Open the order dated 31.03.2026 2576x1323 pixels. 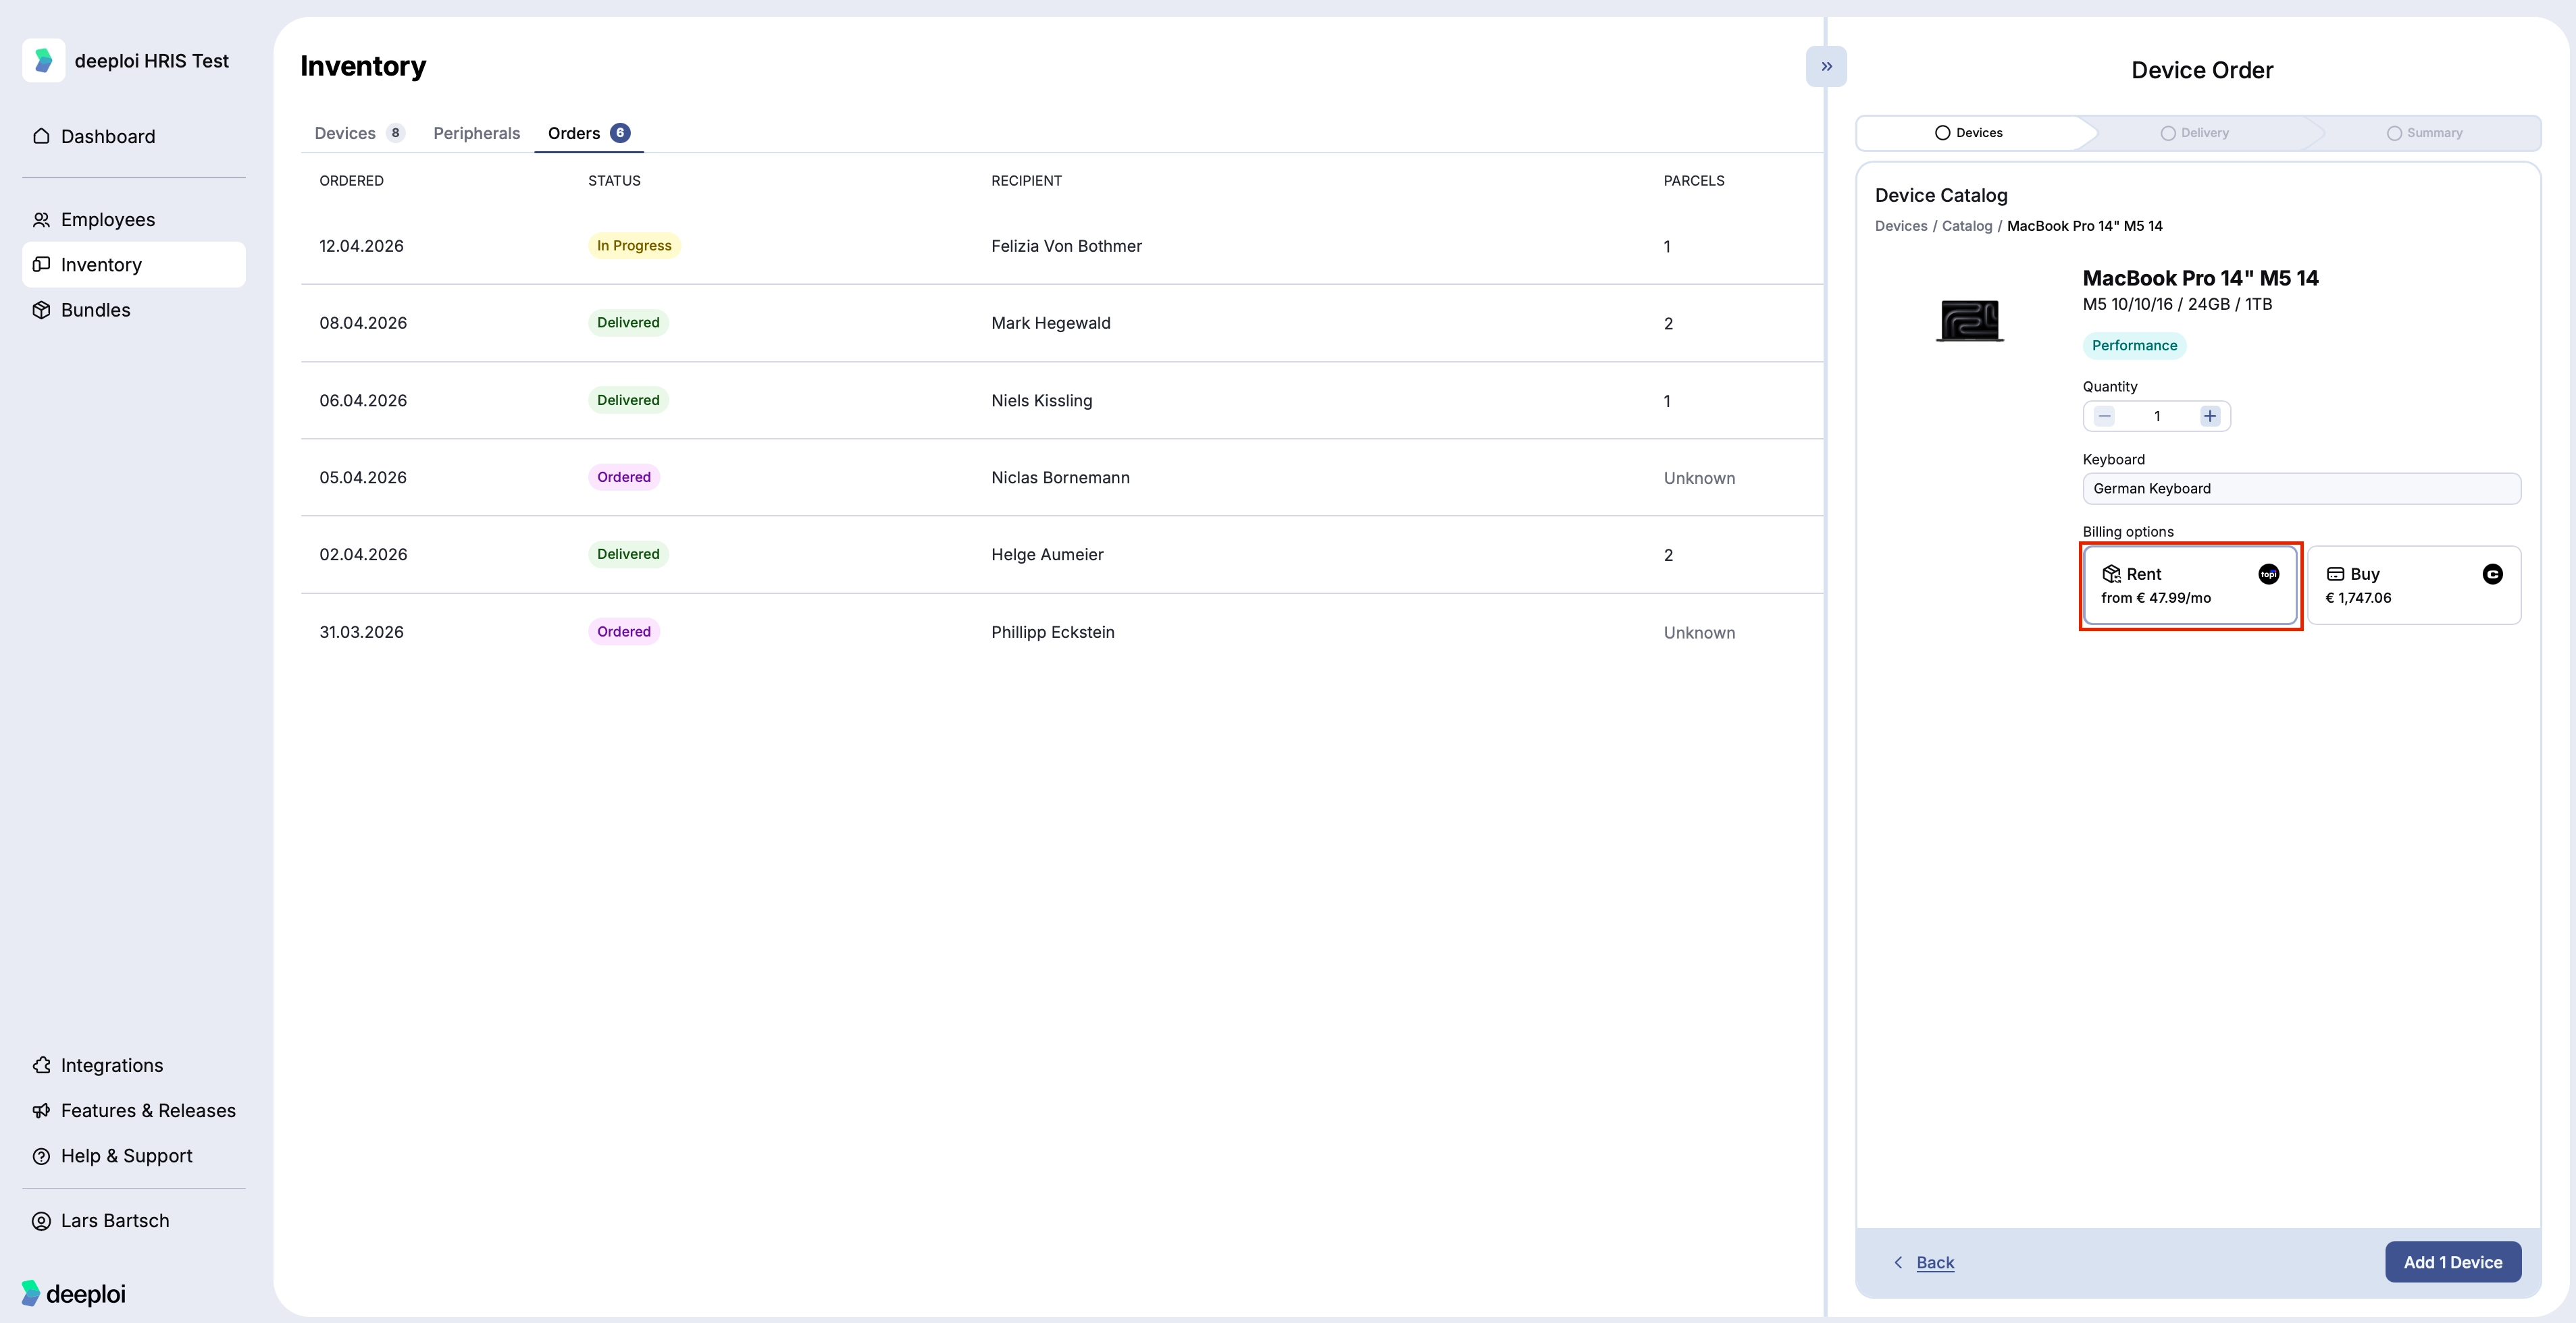(x=1062, y=632)
